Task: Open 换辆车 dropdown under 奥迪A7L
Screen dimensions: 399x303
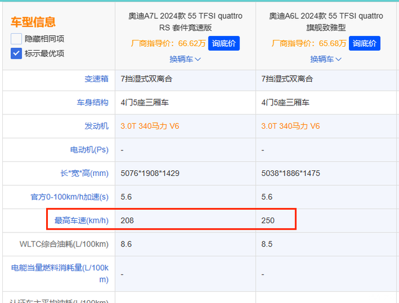Action: click(x=185, y=59)
